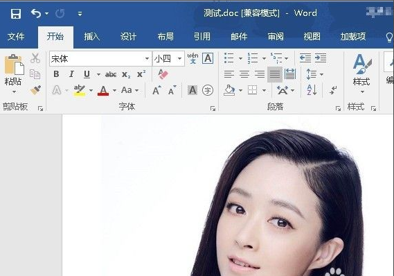Toggle subscript formatting
Screen dimensions: 394x276
126,74
